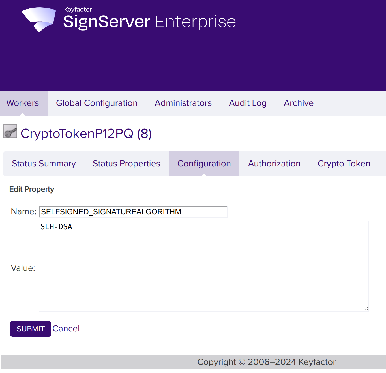Click inside the Value textarea
This screenshot has height=373, width=386.
point(203,266)
